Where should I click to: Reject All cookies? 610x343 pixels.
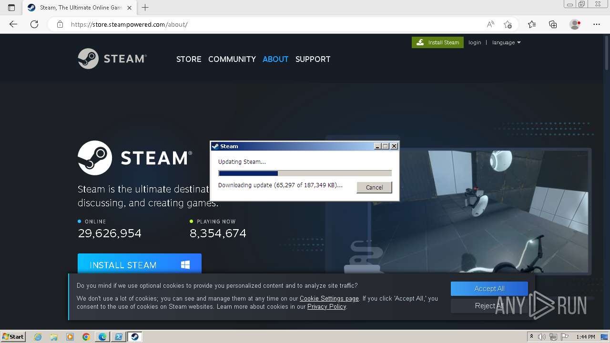click(x=489, y=306)
